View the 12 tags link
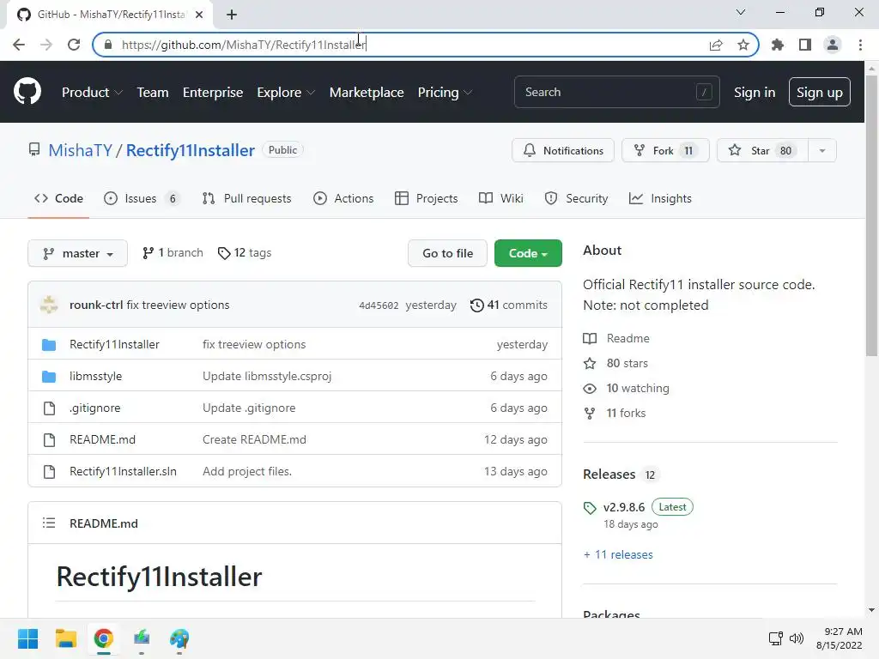 click(245, 253)
